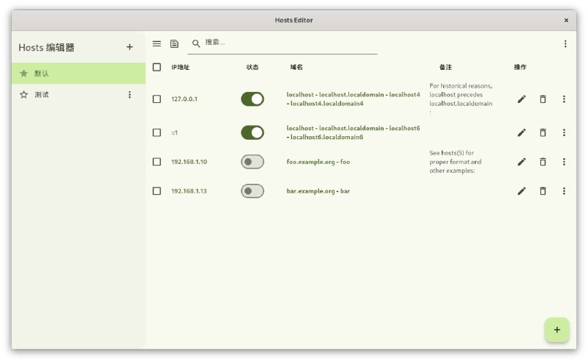588x362 pixels.
Task: Delete the ::1 host entry
Action: [x=543, y=132]
